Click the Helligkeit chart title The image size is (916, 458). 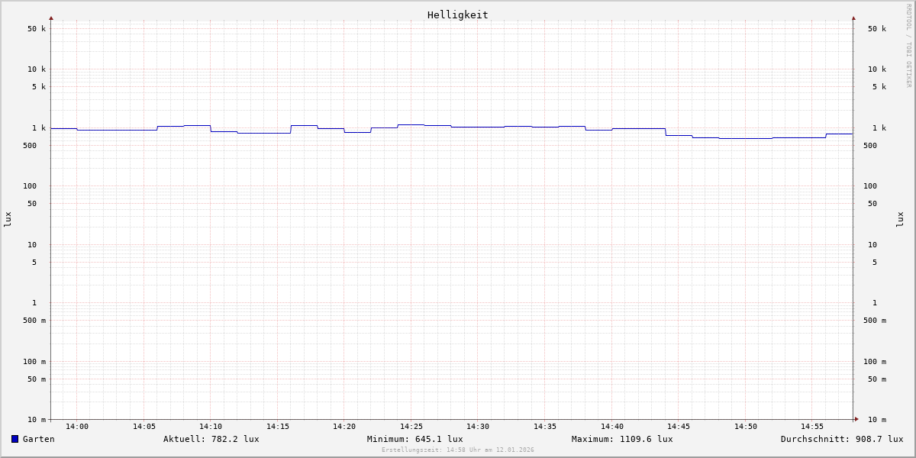tap(457, 15)
